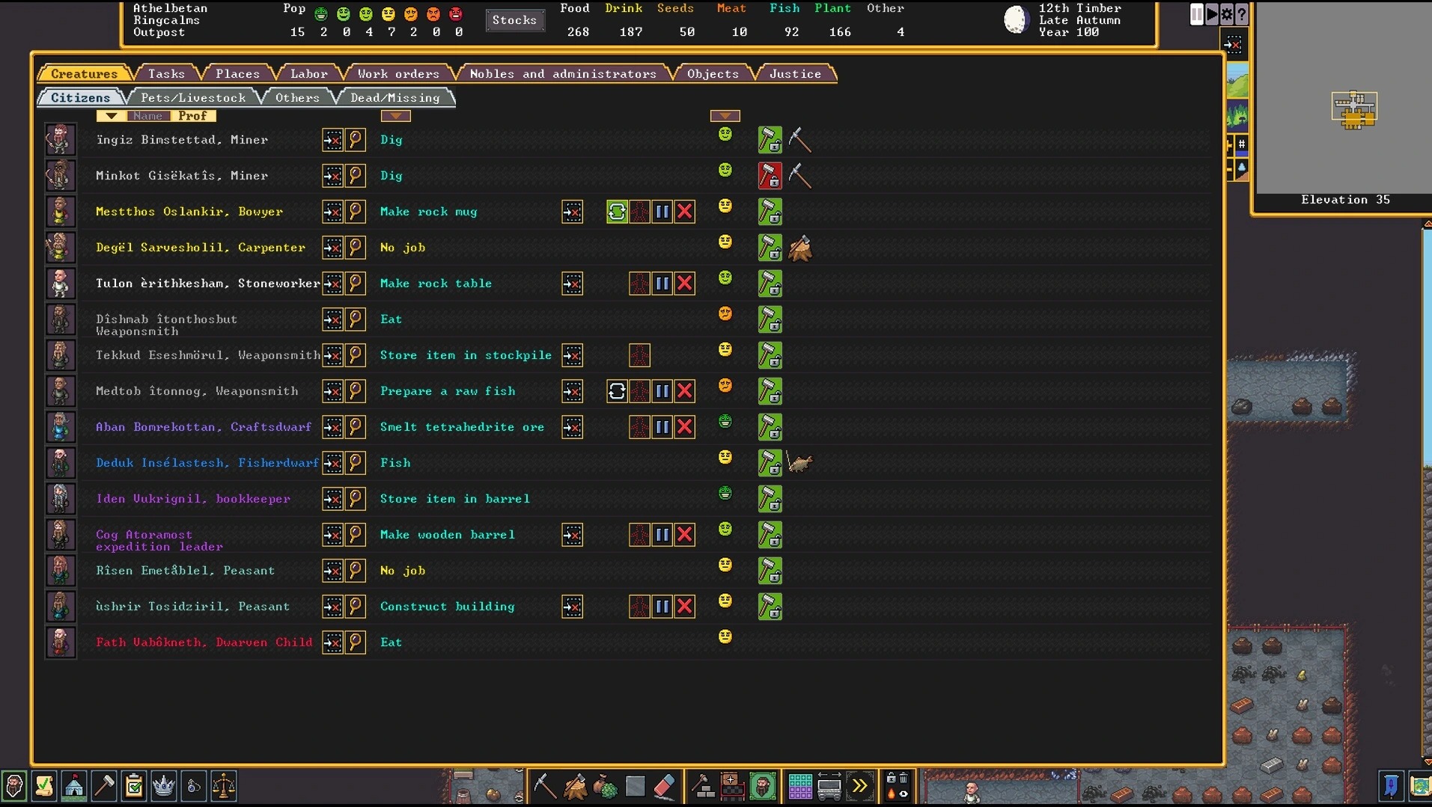This screenshot has height=807, width=1432.
Task: Toggle repeat on Make rock mug job
Action: [617, 212]
